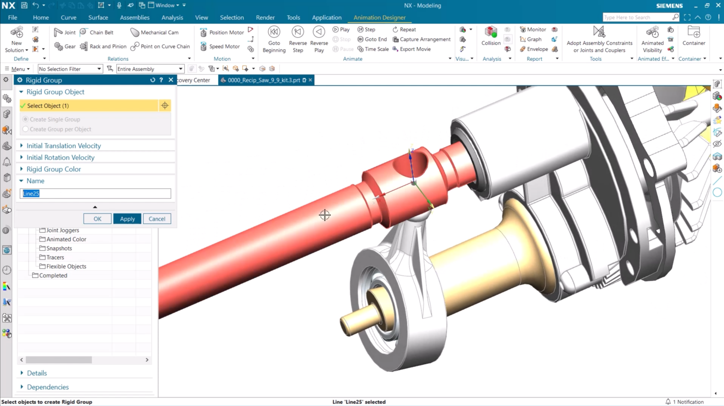Toggle Animated Visibility
Screen dimensions: 724x406
[652, 39]
